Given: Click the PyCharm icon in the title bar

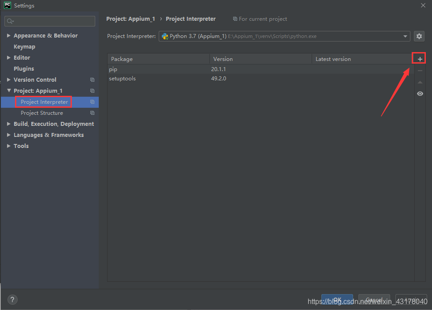Looking at the screenshot, I should 7,5.
